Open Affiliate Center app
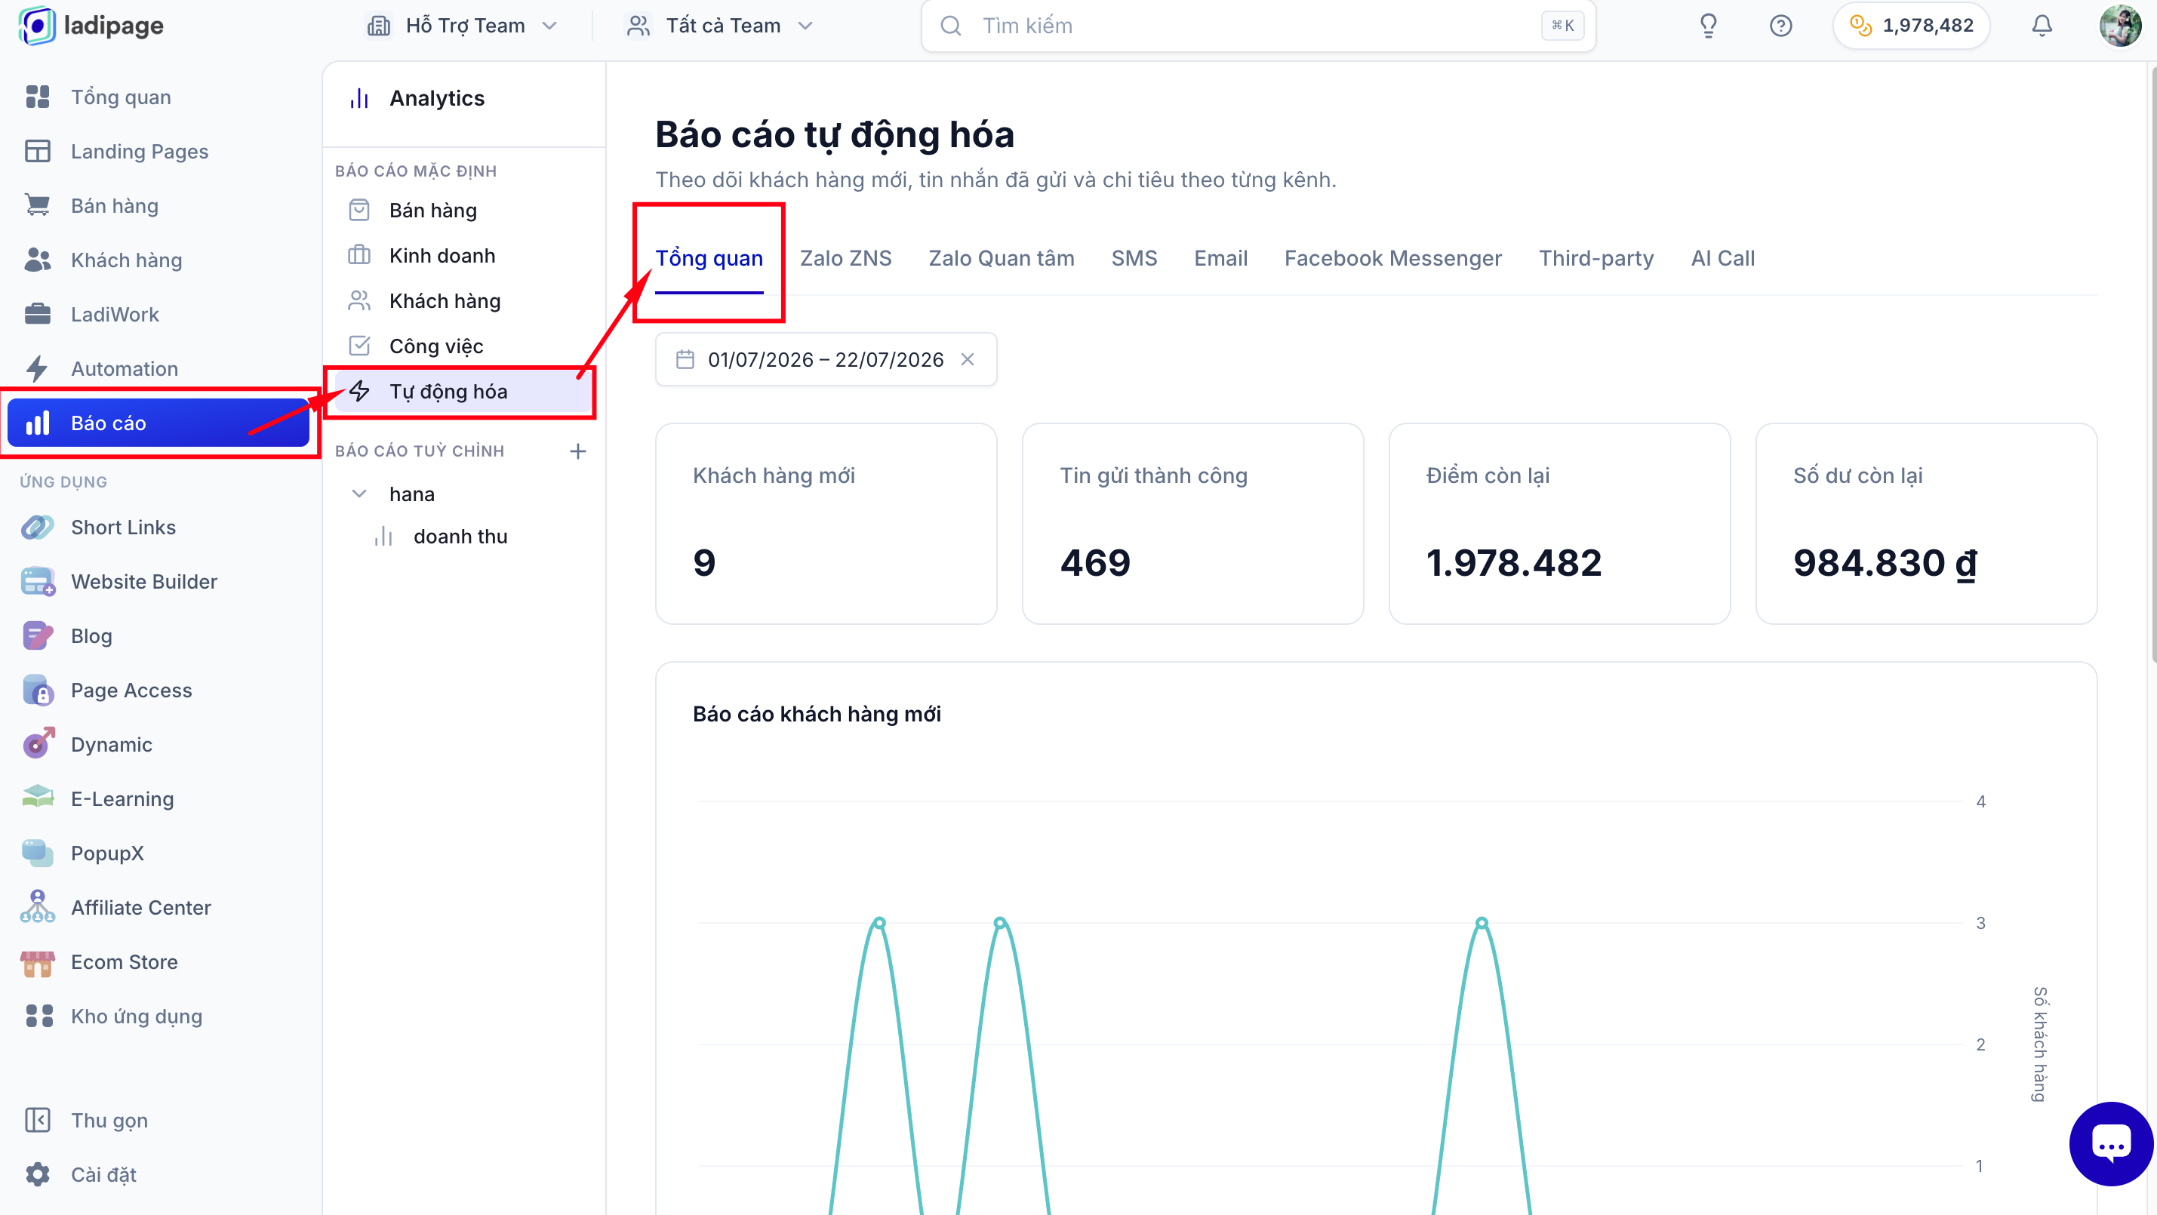The image size is (2157, 1215). coord(159,908)
